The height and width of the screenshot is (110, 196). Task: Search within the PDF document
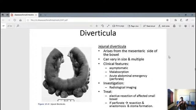click(x=18, y=26)
